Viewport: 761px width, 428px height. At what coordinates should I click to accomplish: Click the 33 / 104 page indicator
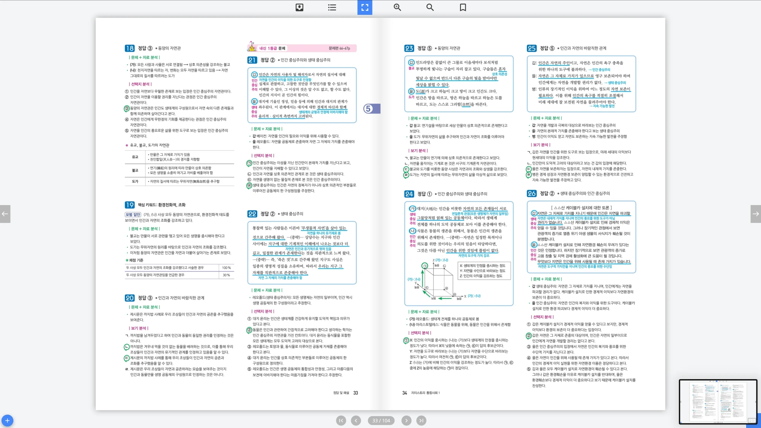click(381, 420)
